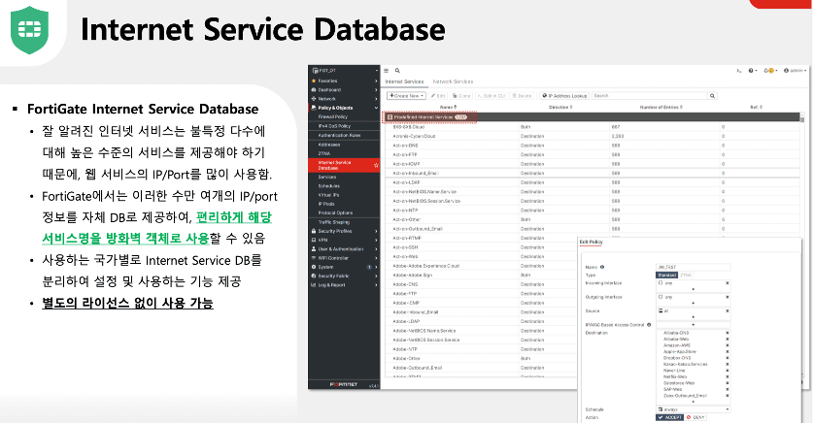Click info icon beside IP/MAC Based Access Control

[x=649, y=325]
